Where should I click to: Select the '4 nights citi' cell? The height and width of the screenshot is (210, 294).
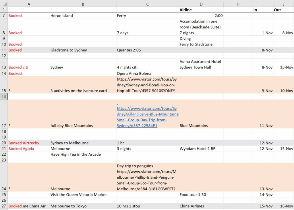(x=147, y=64)
